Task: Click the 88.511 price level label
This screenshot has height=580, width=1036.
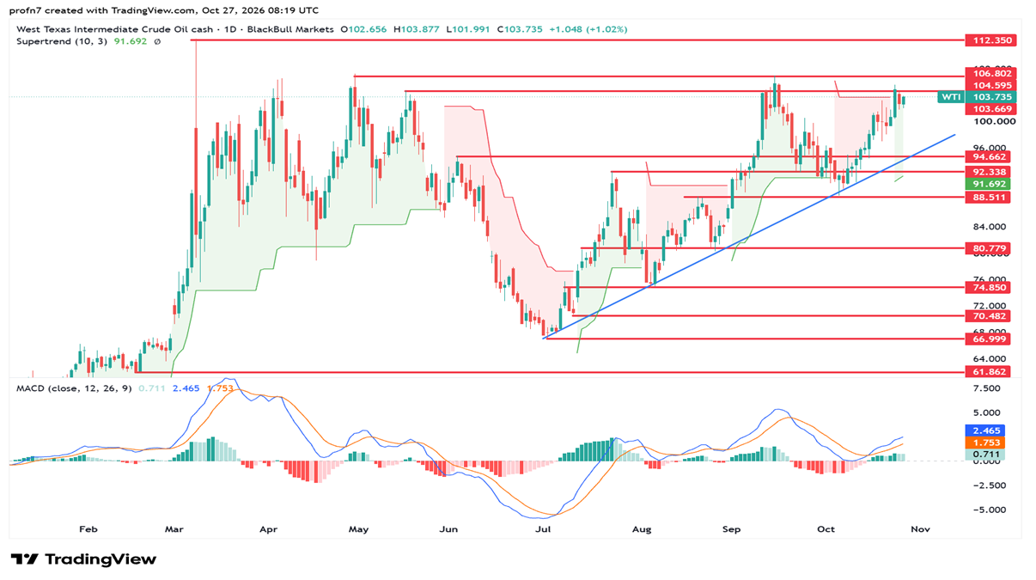Action: (987, 198)
